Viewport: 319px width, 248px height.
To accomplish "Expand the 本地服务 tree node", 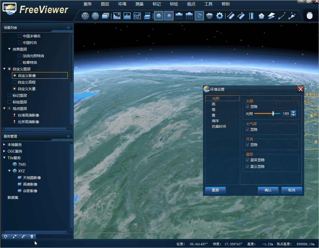I will pos(4,145).
